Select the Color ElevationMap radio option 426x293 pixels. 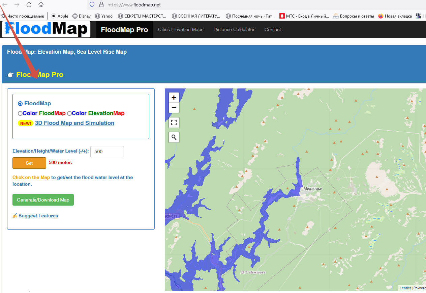tap(69, 113)
